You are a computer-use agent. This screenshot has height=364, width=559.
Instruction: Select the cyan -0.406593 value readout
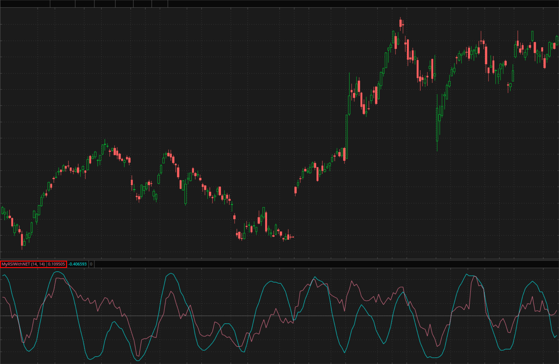click(77, 264)
